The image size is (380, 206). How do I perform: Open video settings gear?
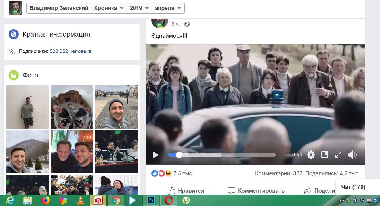(311, 155)
